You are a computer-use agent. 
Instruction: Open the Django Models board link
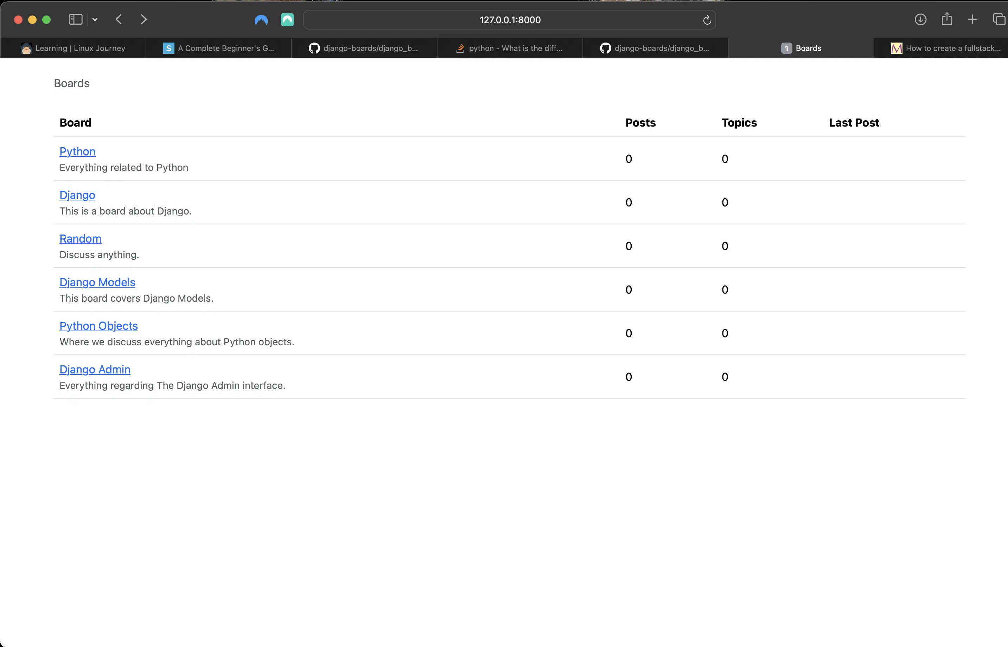coord(97,282)
